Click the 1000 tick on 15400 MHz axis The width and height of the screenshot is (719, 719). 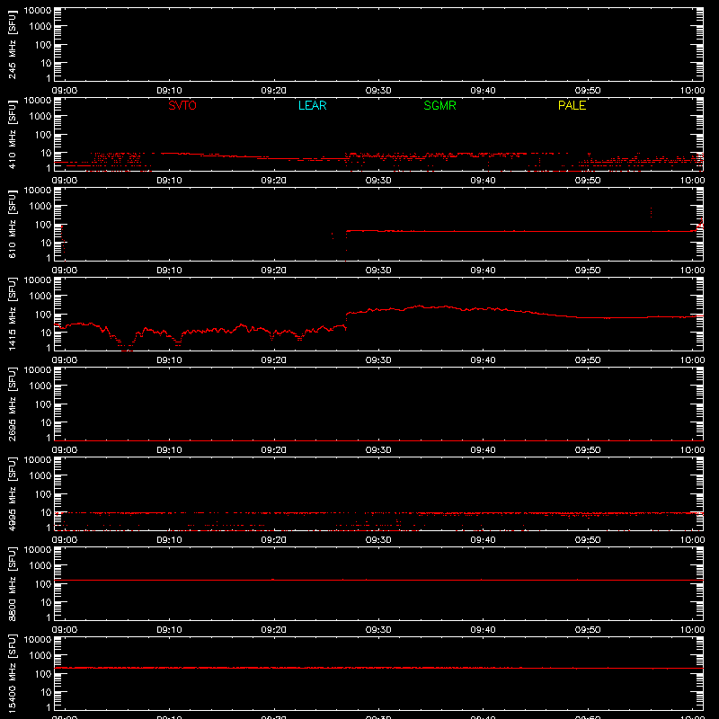pyautogui.click(x=40, y=656)
